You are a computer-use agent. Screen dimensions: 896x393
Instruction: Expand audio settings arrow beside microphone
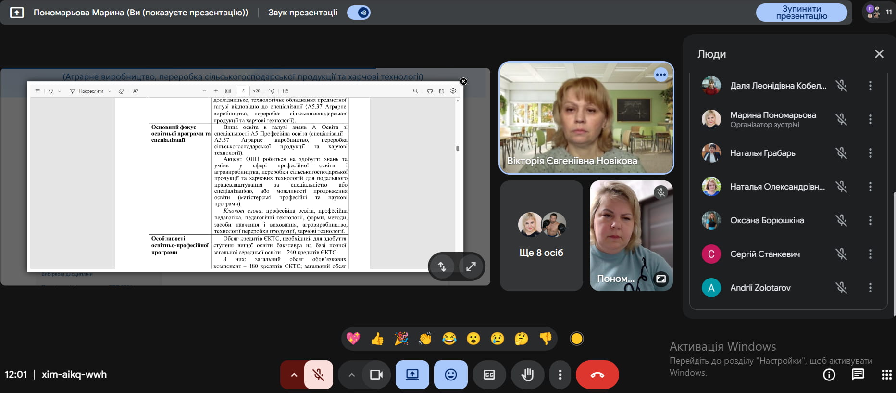coord(294,375)
